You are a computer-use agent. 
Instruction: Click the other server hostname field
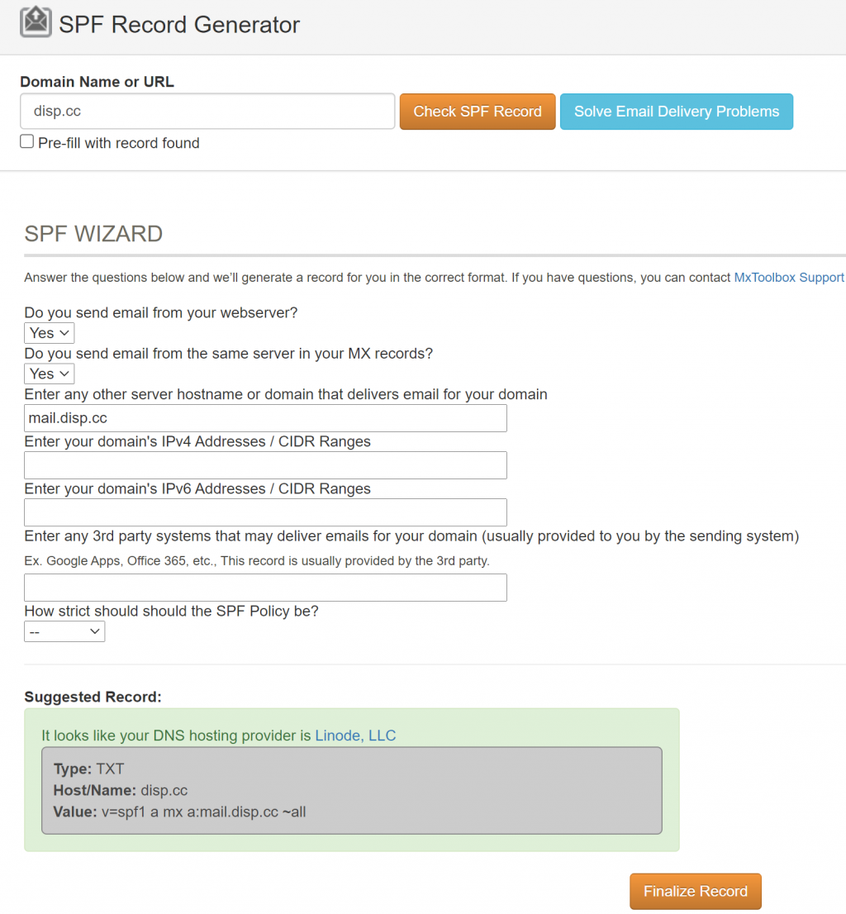coord(265,418)
